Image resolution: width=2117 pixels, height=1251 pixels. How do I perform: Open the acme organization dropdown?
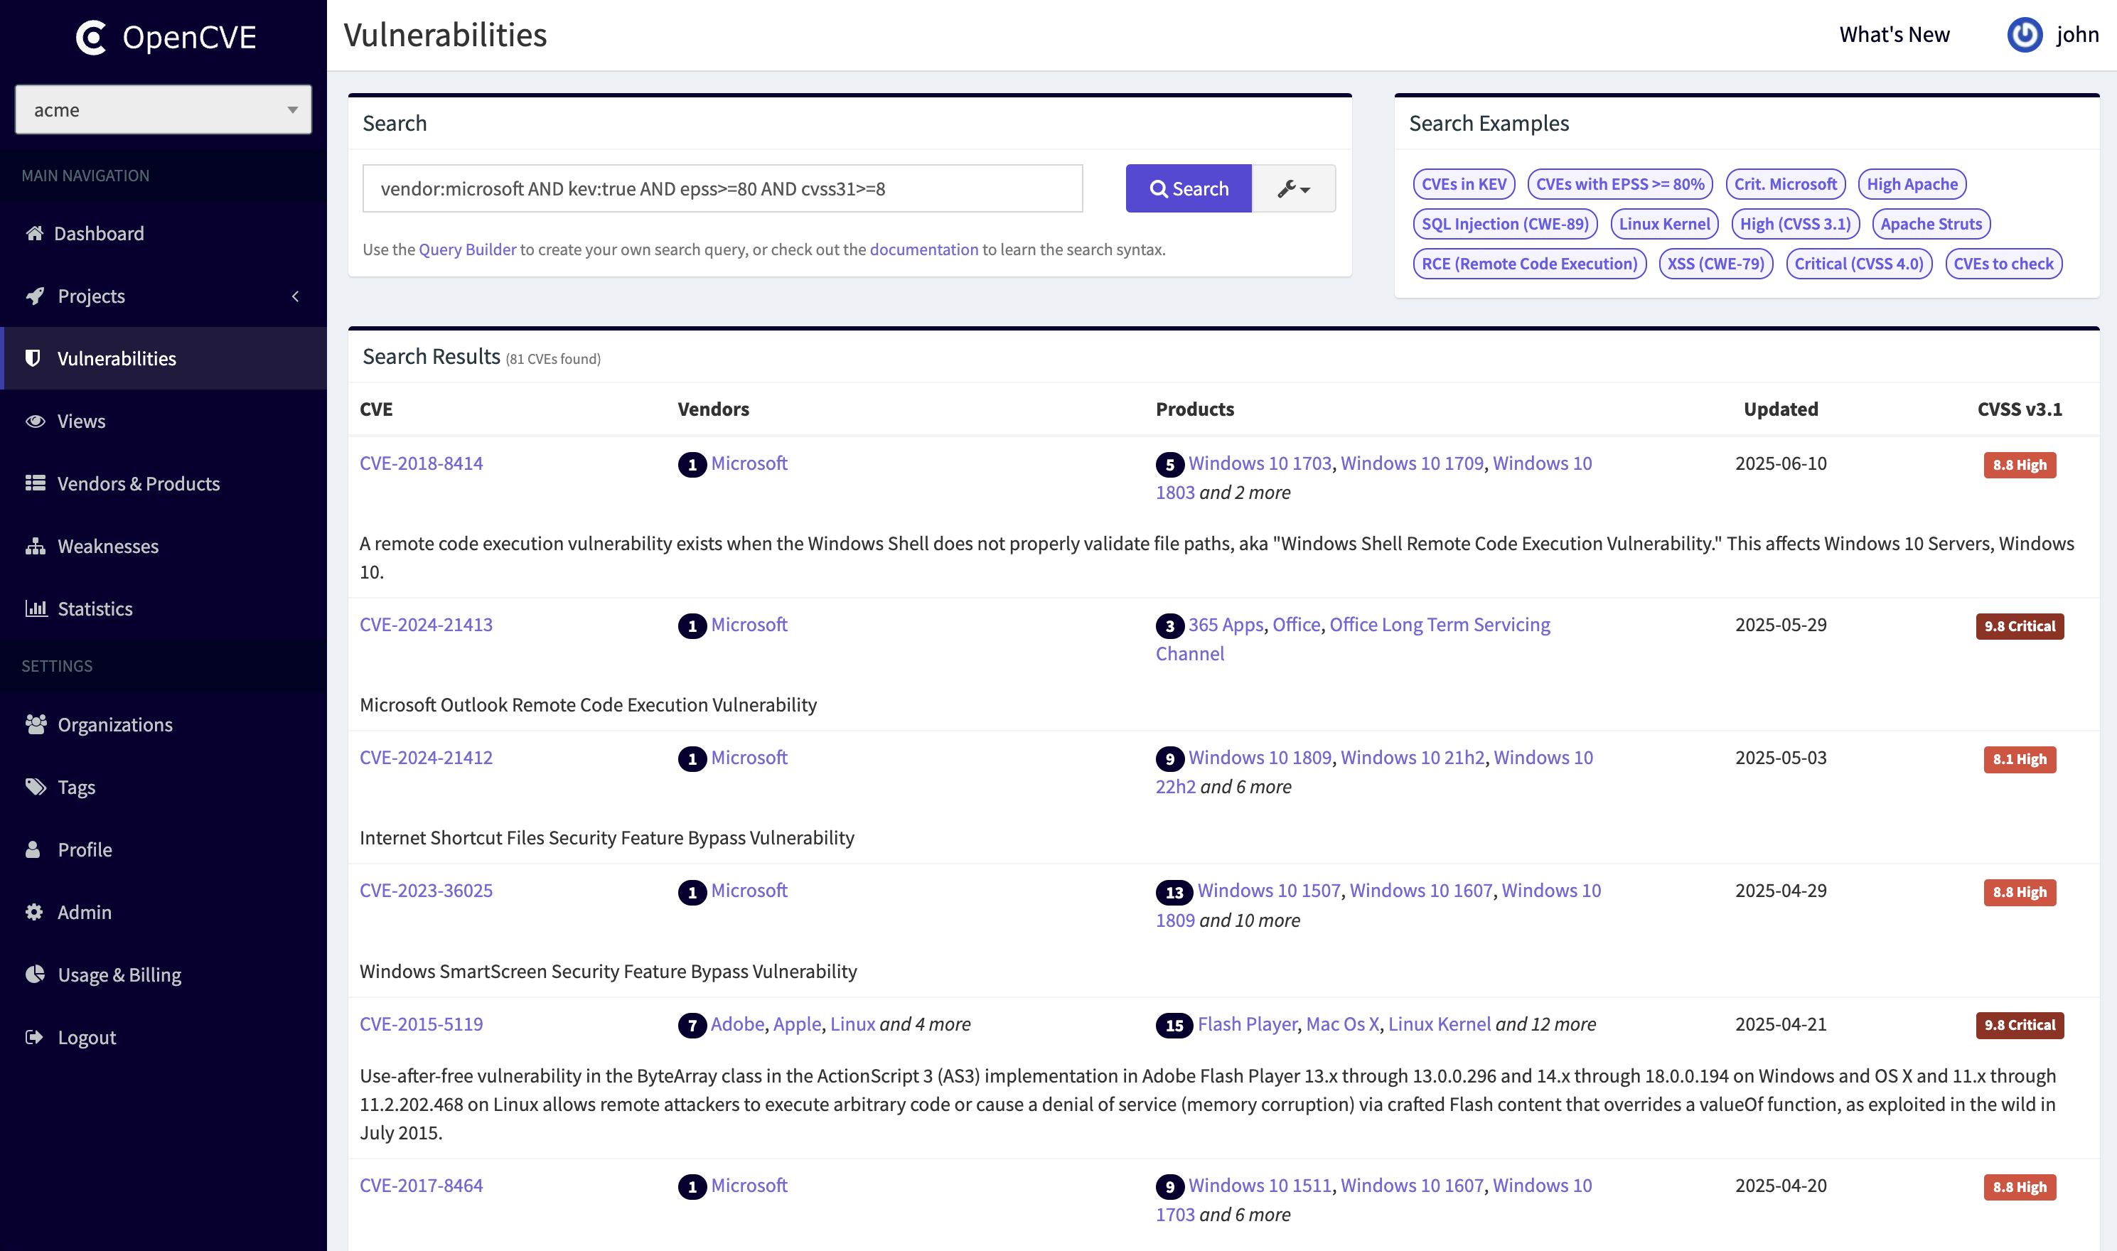click(x=163, y=109)
